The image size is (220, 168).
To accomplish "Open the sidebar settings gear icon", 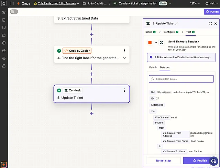I will 4,58.
